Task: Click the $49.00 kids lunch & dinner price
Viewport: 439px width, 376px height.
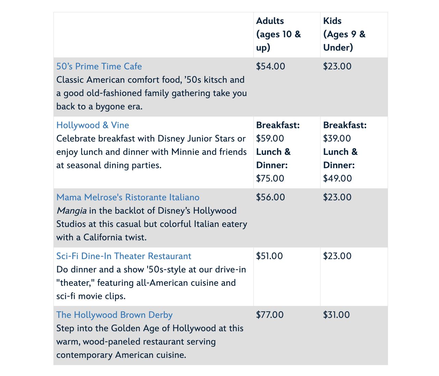Action: (337, 178)
